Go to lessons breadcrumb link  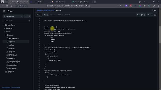pos(39,10)
